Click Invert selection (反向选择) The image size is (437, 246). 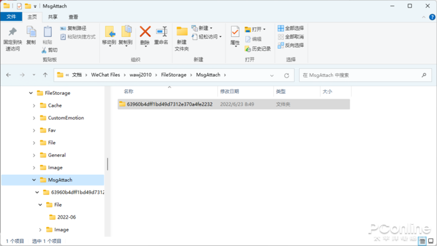pos(291,45)
